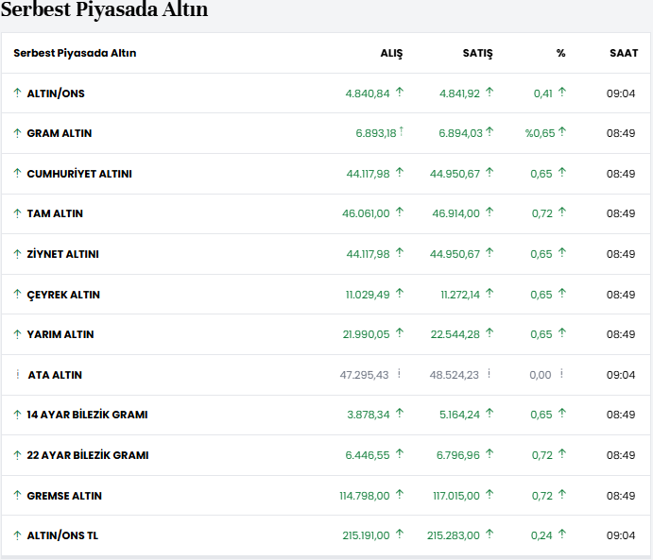Click the percent (%) column header
The width and height of the screenshot is (653, 560).
coord(560,53)
